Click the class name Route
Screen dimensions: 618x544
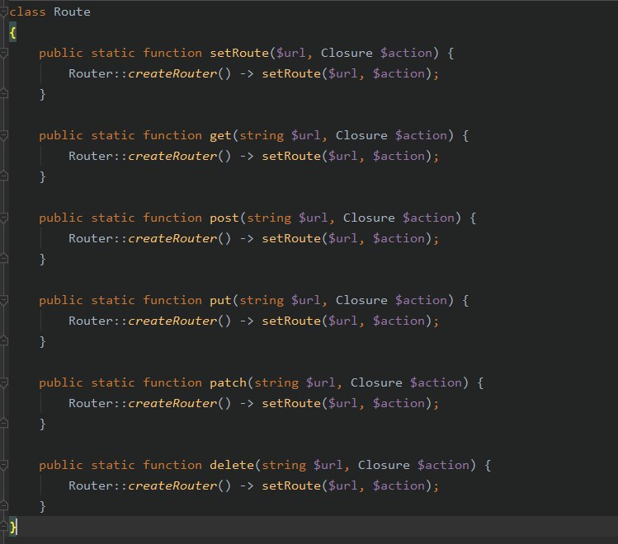point(72,12)
